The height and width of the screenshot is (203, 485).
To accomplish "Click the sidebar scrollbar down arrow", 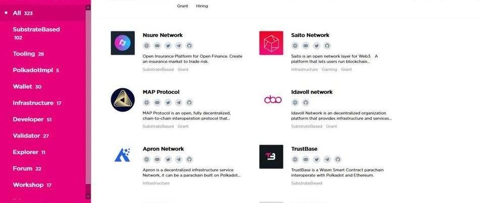I will (x=88, y=195).
